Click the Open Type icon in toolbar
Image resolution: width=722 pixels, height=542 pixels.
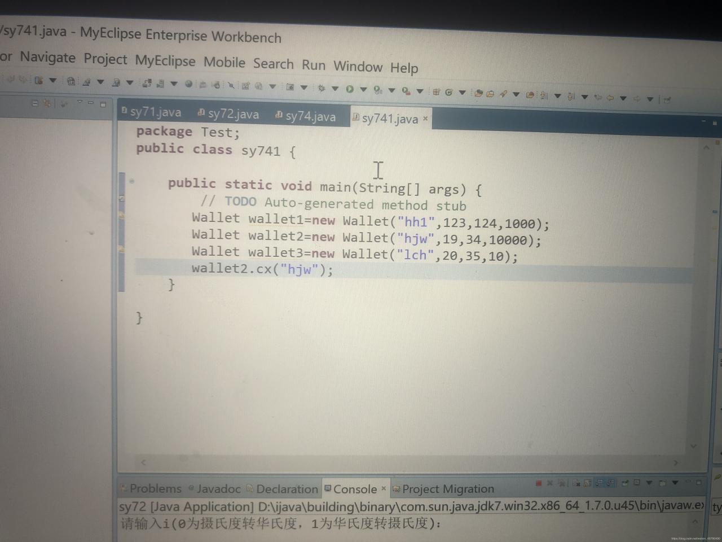(x=478, y=93)
